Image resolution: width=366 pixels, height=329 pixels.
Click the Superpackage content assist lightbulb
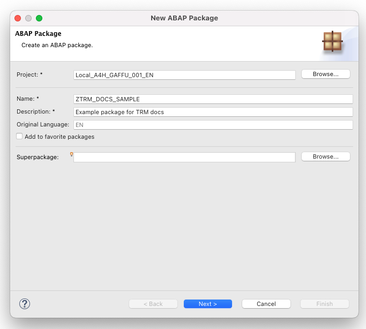tap(71, 154)
